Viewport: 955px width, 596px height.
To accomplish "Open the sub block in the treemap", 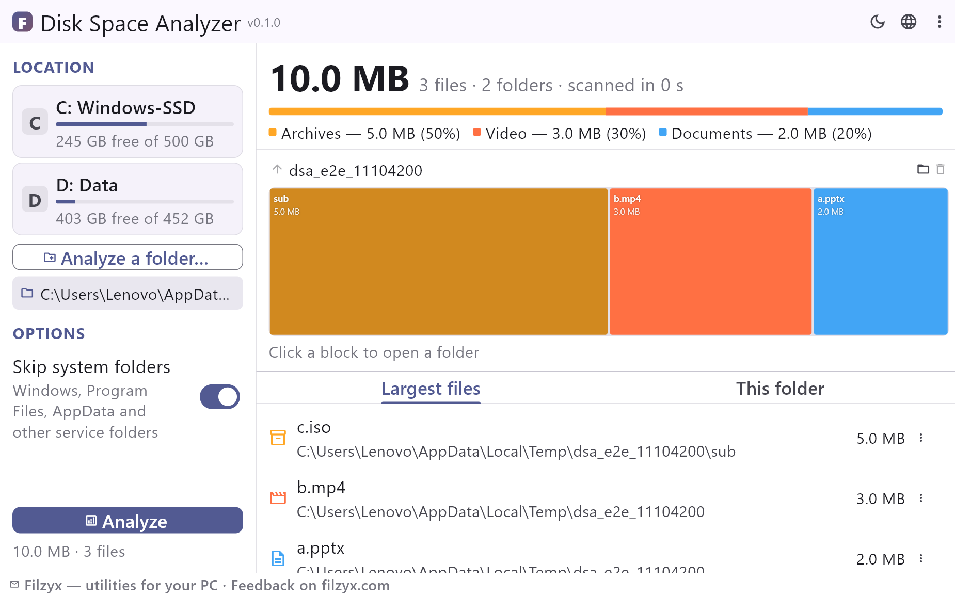I will click(x=438, y=262).
